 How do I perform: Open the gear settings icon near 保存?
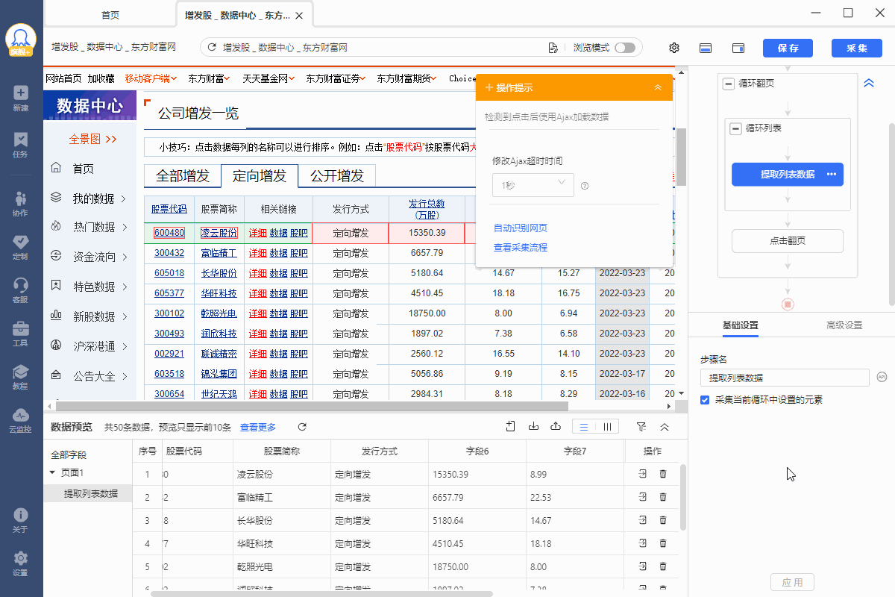click(674, 48)
